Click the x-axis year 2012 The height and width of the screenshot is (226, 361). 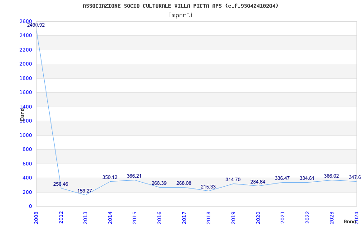(61, 218)
